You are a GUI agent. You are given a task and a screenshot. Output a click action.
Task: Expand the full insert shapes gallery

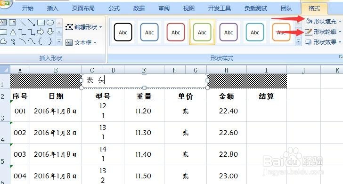(x=59, y=41)
